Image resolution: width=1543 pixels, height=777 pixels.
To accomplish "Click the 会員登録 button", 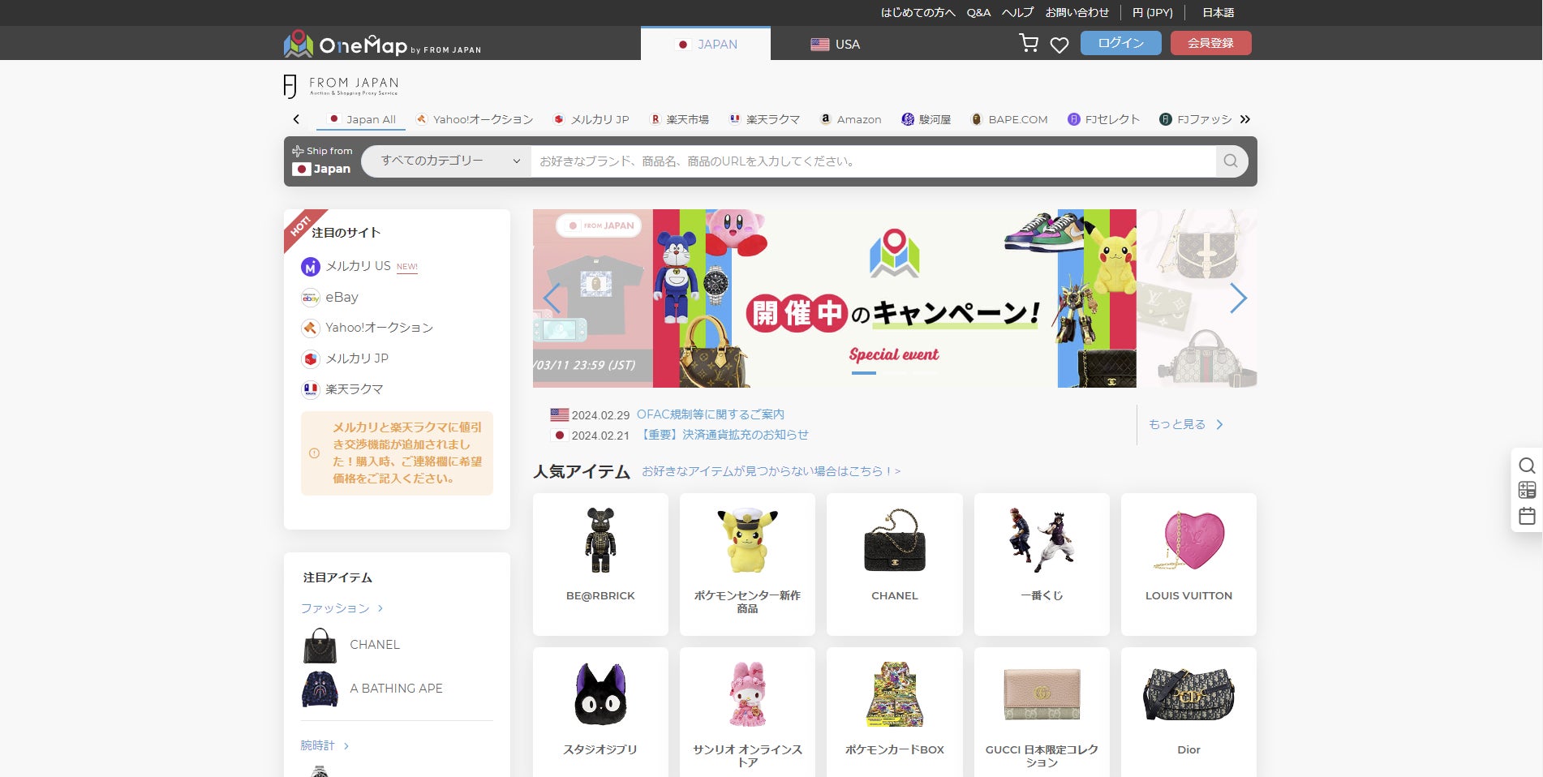I will (1211, 43).
